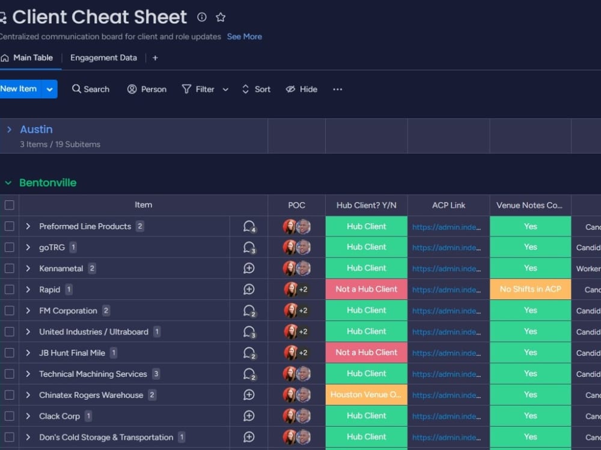601x450 pixels.
Task: Open the Filter dropdown arrow
Action: pyautogui.click(x=225, y=89)
